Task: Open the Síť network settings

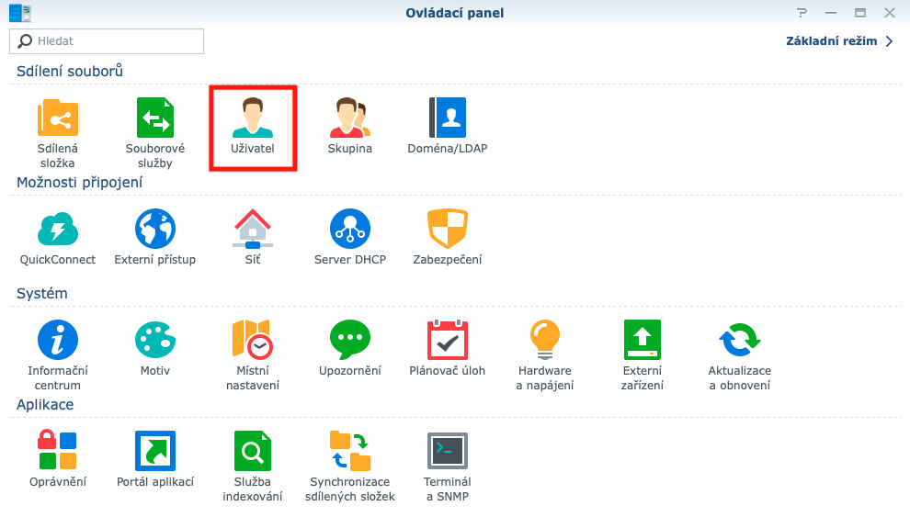Action: (253, 229)
